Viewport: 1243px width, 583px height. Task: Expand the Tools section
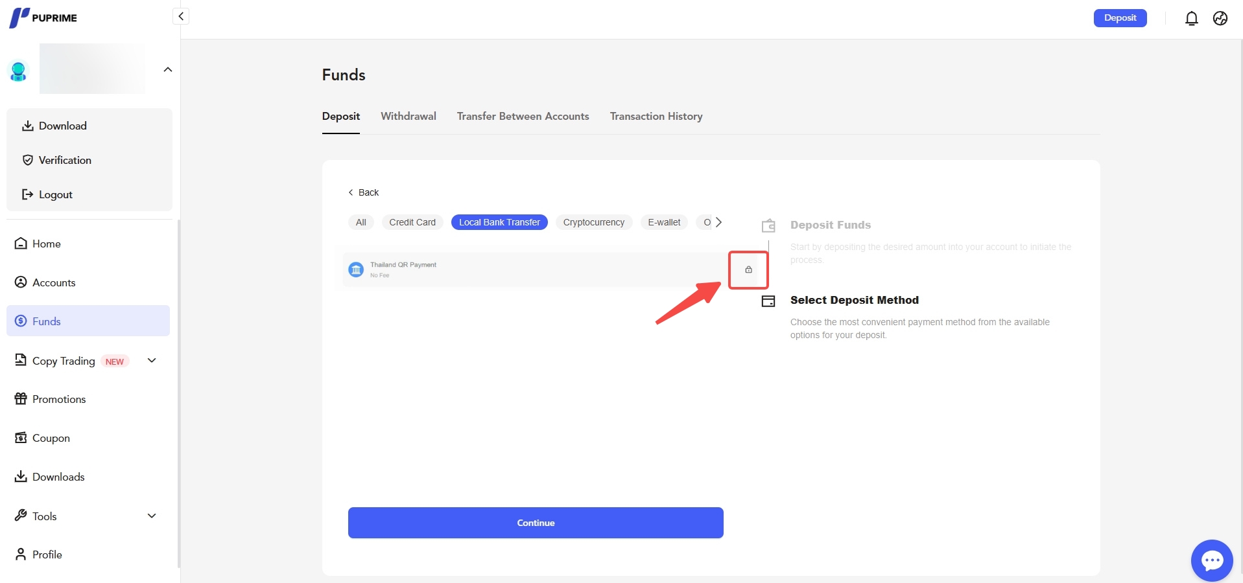[x=151, y=516]
